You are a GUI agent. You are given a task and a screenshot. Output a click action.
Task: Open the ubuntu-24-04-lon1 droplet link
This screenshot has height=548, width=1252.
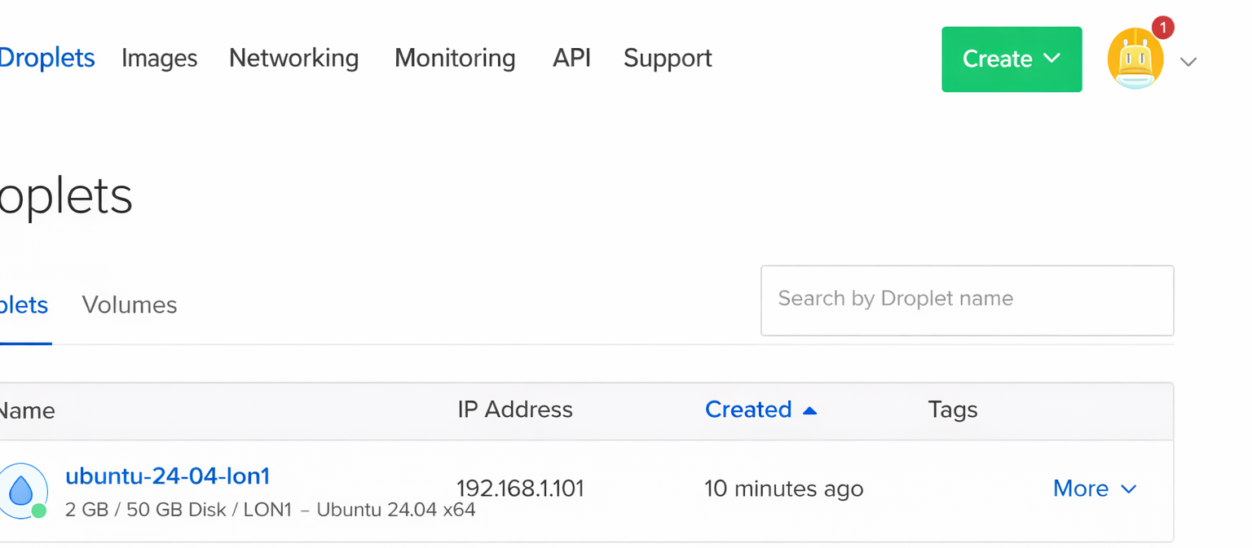click(x=167, y=476)
